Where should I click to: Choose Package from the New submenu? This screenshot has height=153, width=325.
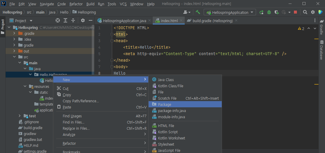185,104
